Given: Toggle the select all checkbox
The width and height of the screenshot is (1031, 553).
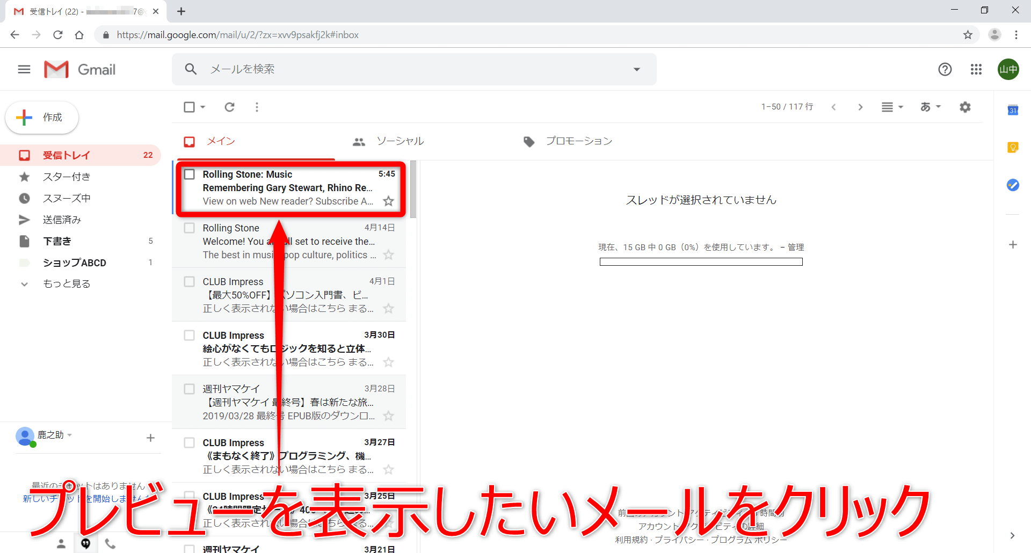Looking at the screenshot, I should click(x=189, y=107).
